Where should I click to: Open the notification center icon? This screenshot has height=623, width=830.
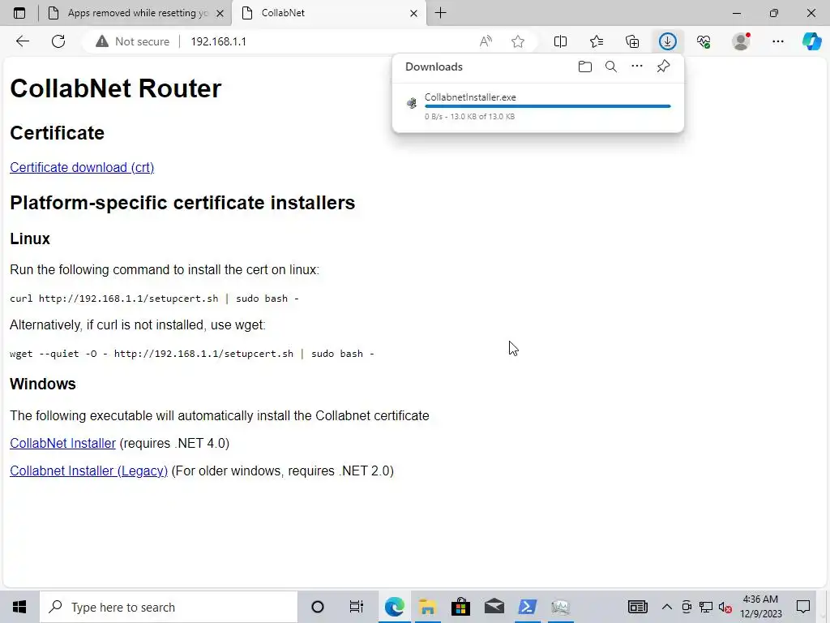803,607
